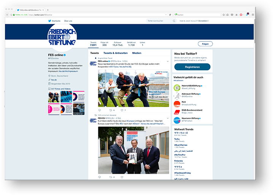The image size is (273, 195).
Task: Open the Anmelden dropdown
Action: [204, 21]
